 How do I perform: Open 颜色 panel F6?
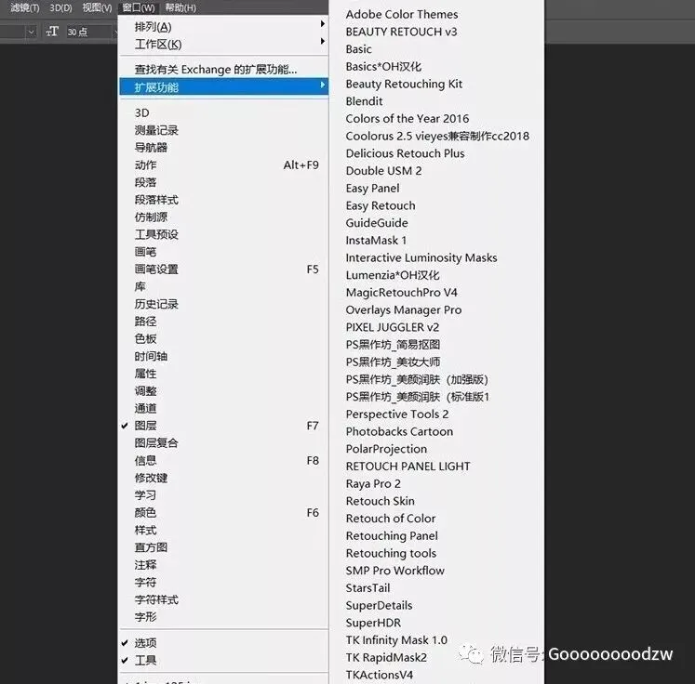[224, 512]
